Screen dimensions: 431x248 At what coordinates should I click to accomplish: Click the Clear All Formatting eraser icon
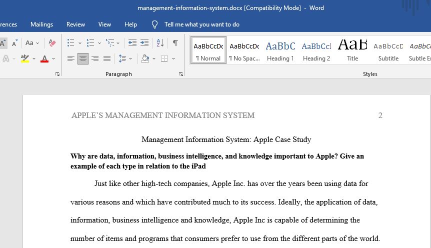52,43
